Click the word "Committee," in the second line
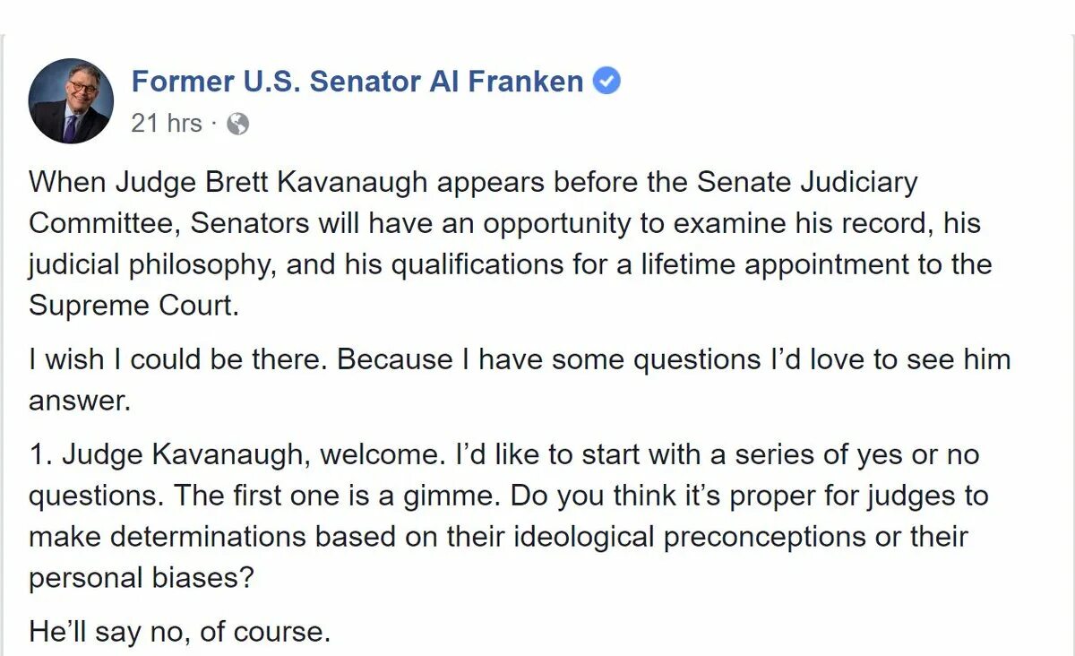This screenshot has width=1075, height=656. [105, 223]
